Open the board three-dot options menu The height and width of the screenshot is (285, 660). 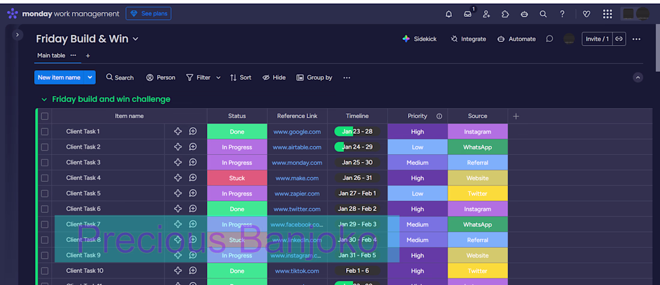(637, 39)
